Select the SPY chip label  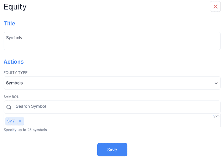tap(11, 121)
